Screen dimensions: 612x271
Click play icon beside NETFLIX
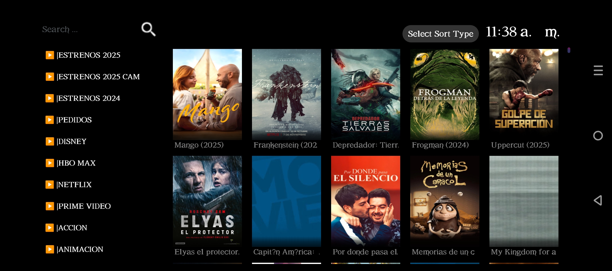click(50, 184)
